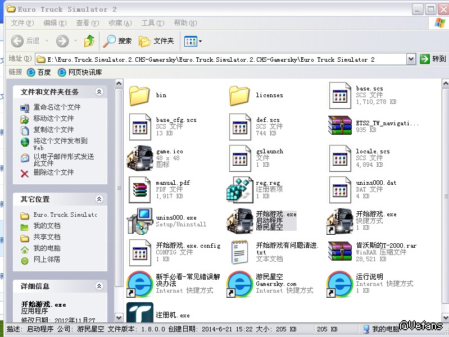
Task: Open the Views dropdown button
Action: [x=193, y=41]
